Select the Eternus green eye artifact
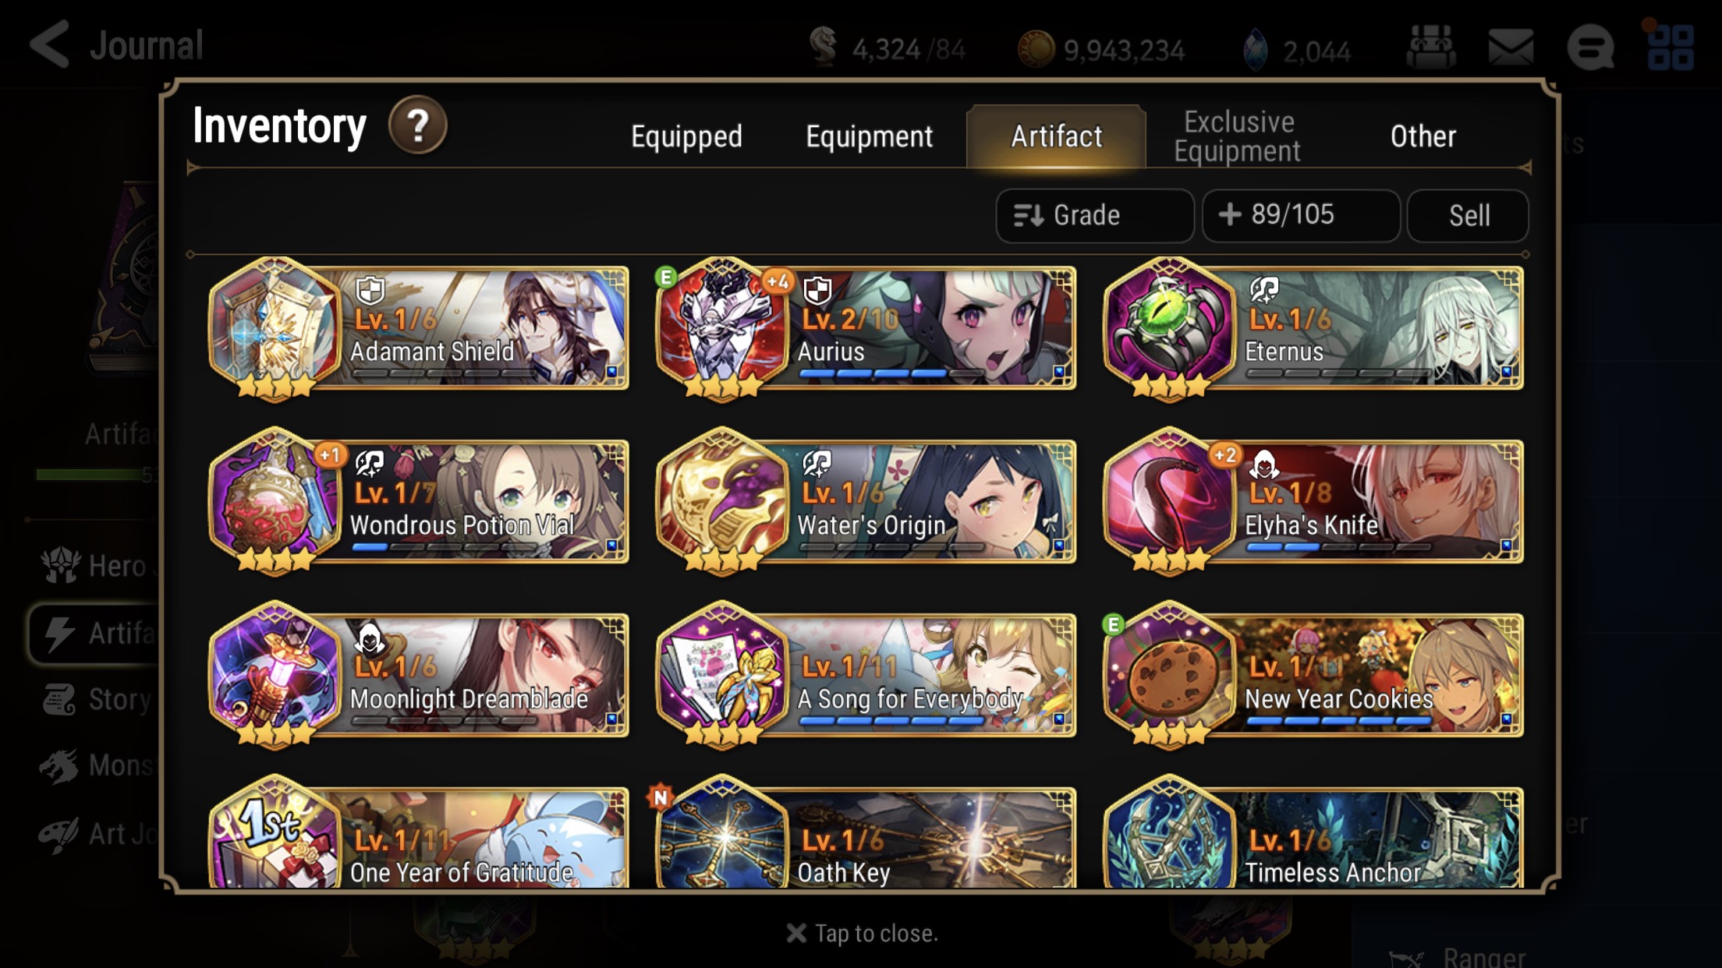Viewport: 1722px width, 968px height. [x=1170, y=329]
